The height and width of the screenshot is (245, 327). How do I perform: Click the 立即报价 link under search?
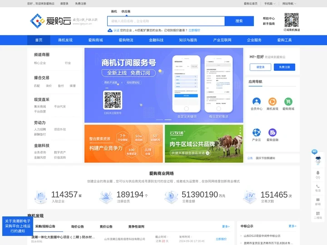coord(194,30)
